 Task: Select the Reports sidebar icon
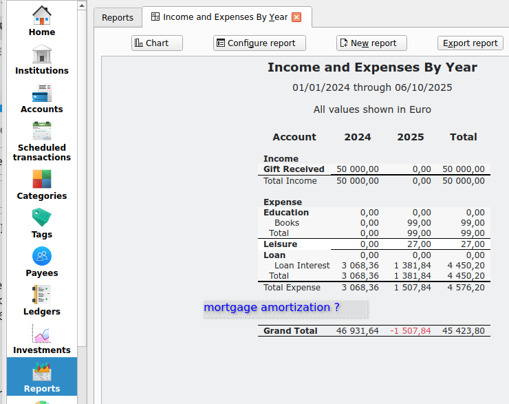(41, 377)
